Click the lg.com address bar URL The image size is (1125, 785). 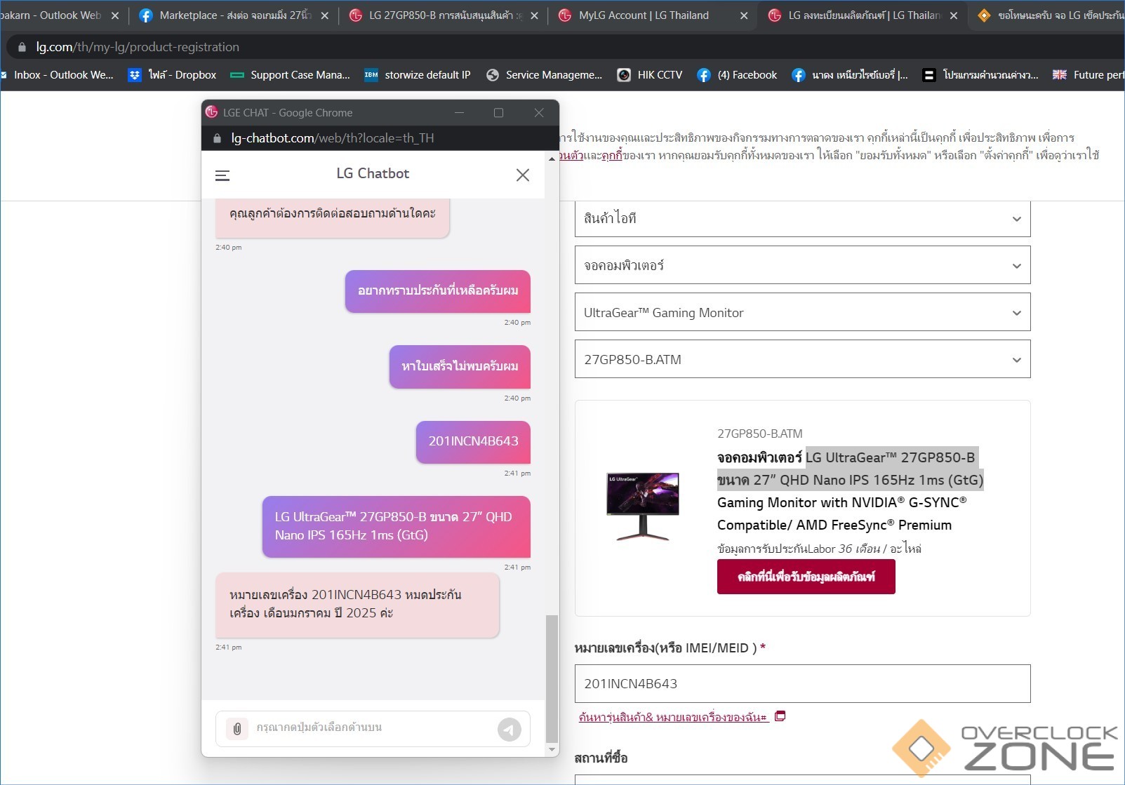tap(138, 47)
